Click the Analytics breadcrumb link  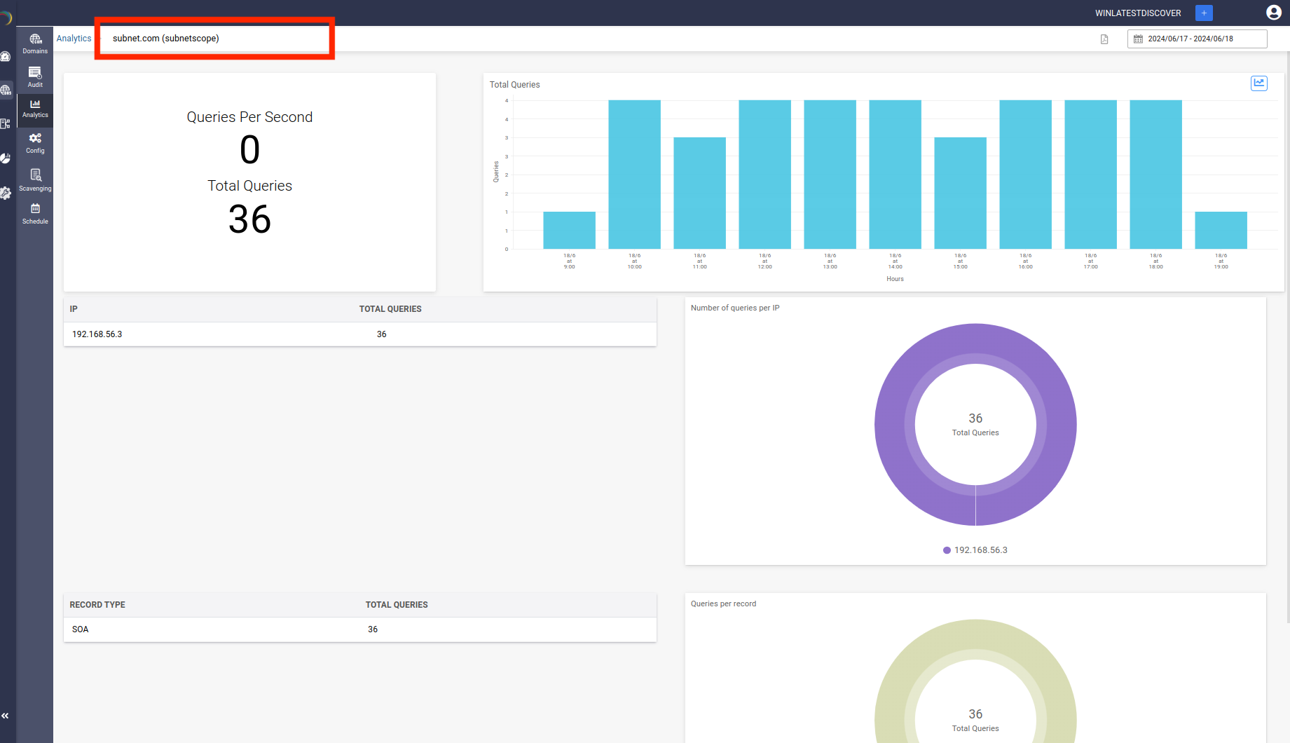point(74,39)
